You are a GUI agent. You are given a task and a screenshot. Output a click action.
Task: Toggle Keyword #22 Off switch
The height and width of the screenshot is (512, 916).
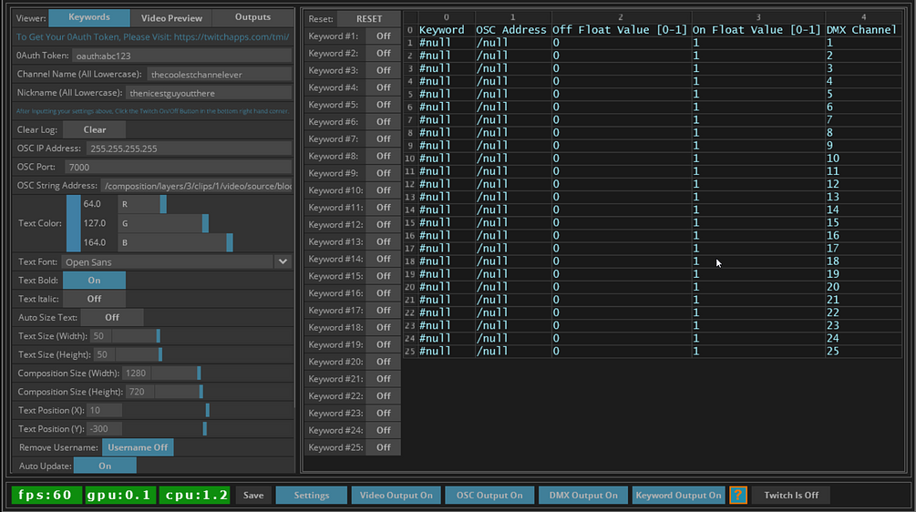click(x=383, y=395)
